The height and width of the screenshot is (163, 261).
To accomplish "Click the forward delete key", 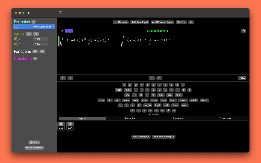I will click(159, 78).
